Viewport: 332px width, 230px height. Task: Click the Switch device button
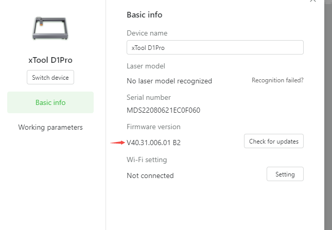pos(50,77)
